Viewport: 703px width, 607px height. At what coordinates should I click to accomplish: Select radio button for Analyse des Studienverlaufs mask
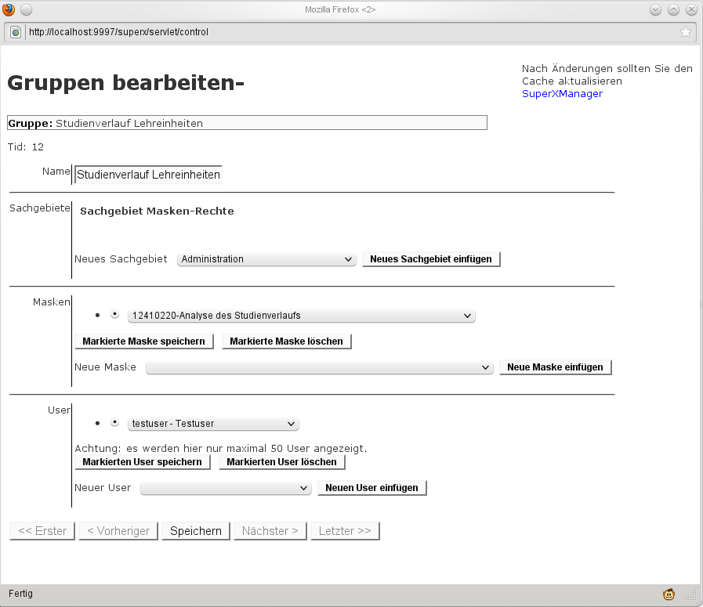(114, 315)
